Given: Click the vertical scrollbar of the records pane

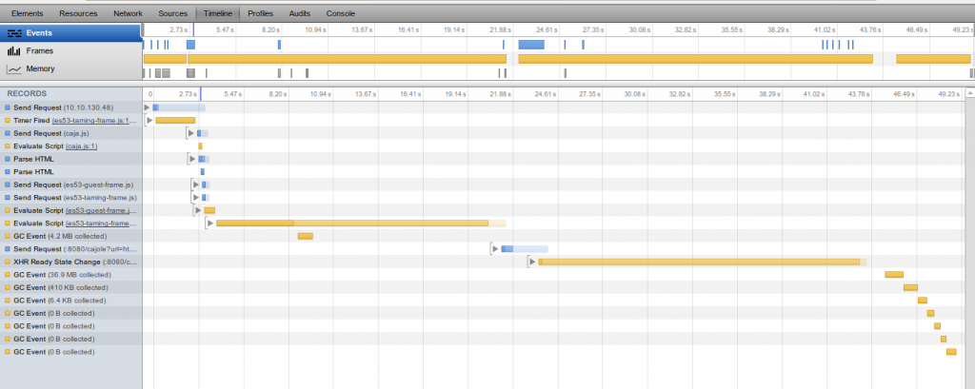Looking at the screenshot, I should (x=969, y=238).
